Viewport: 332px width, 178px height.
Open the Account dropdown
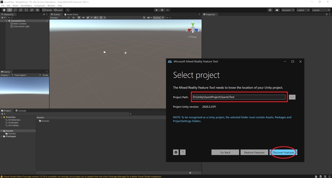[288, 10]
